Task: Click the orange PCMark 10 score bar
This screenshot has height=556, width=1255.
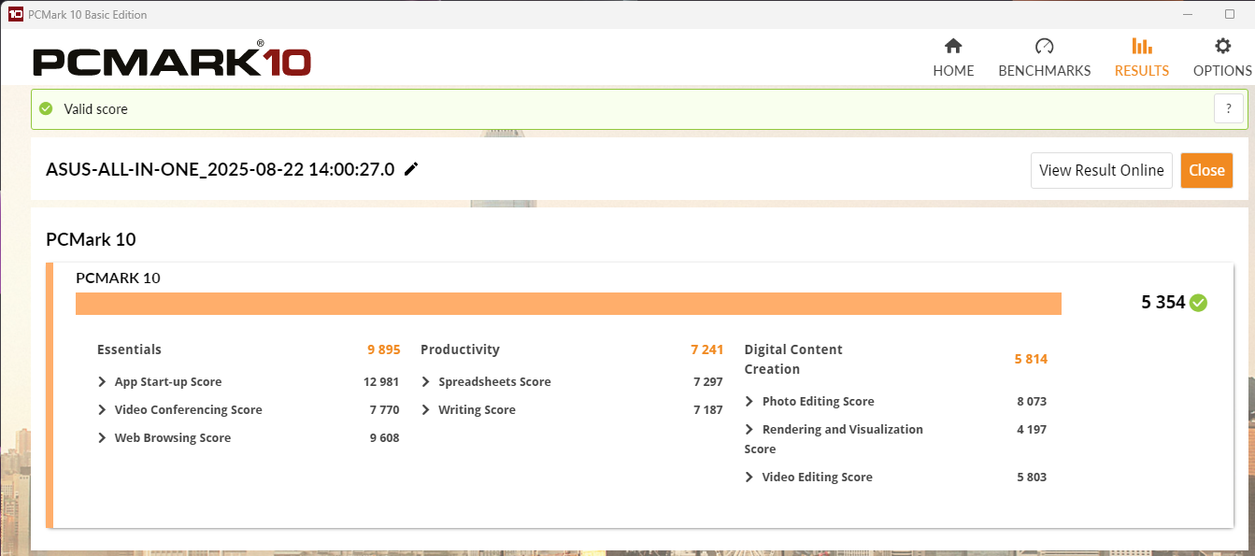Action: 568,304
